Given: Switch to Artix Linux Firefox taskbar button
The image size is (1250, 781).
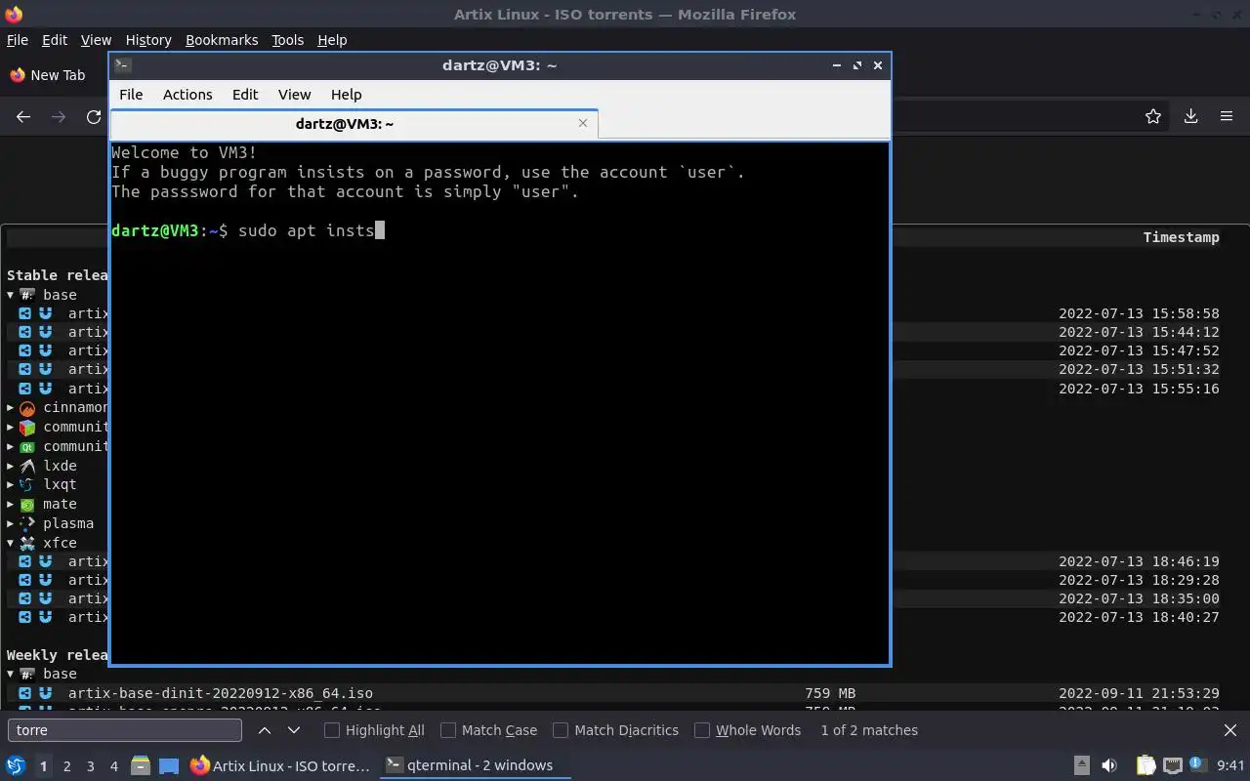Looking at the screenshot, I should [280, 765].
